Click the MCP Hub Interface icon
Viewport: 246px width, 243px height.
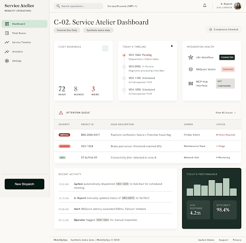point(191,84)
